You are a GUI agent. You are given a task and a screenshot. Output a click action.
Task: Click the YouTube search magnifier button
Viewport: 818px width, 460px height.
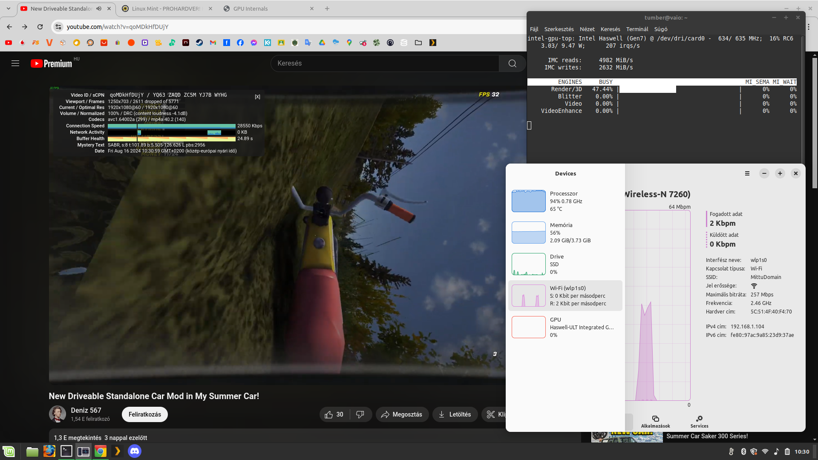point(513,63)
